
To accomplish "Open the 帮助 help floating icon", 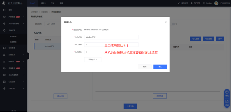I will pos(227,94).
